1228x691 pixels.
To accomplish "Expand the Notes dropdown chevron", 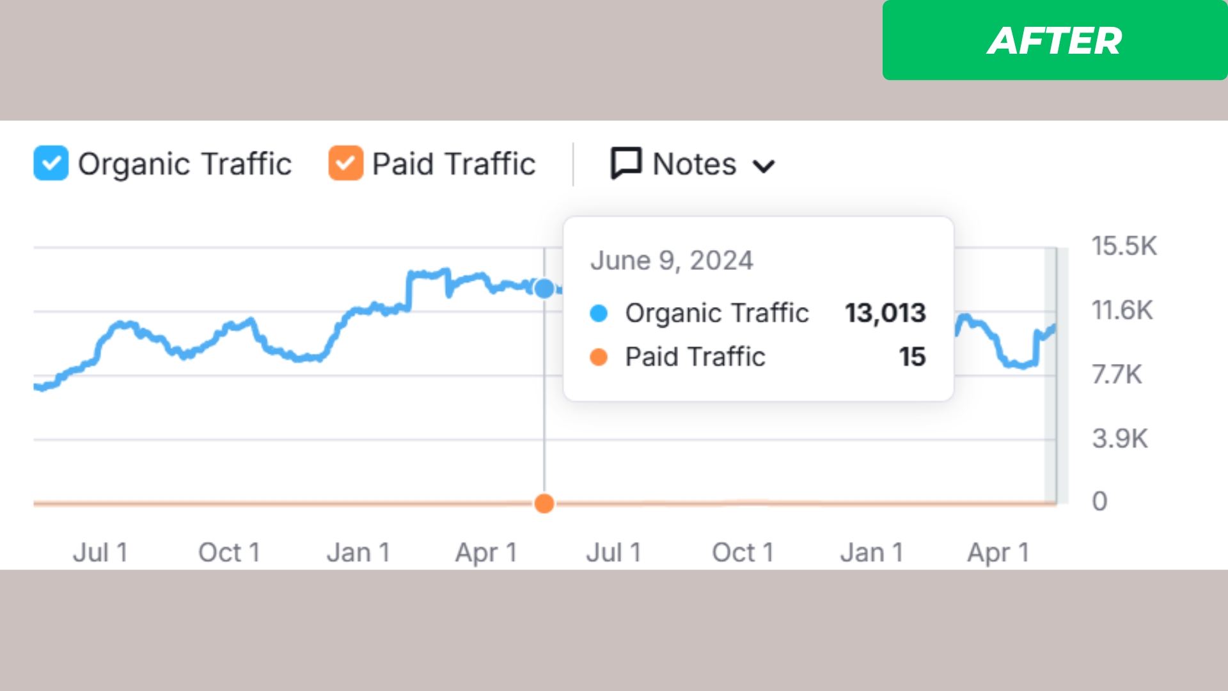I will [x=764, y=166].
